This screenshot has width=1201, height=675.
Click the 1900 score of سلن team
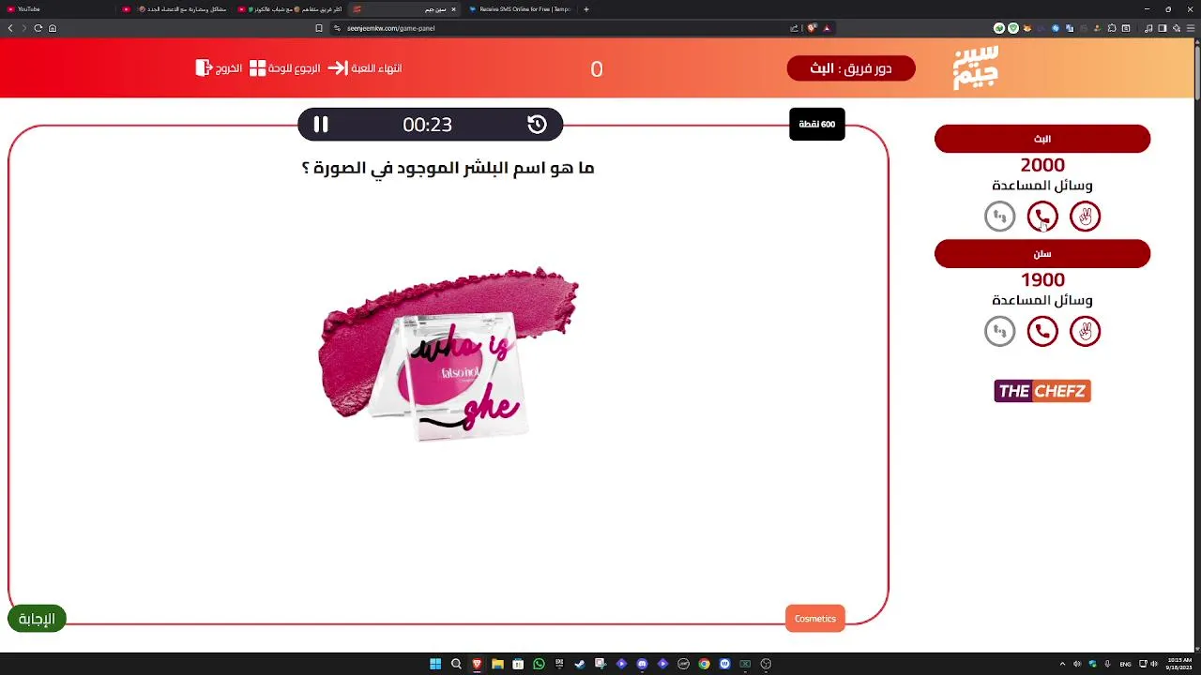click(1042, 279)
